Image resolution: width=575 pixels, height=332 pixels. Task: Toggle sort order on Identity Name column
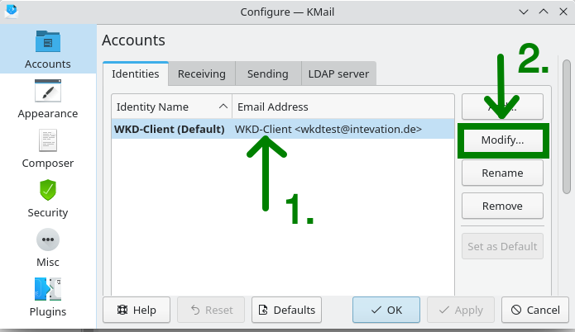(171, 107)
